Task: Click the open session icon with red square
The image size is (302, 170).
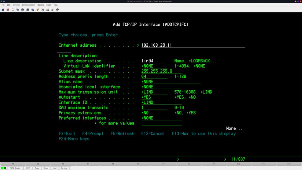Action: pos(8,10)
